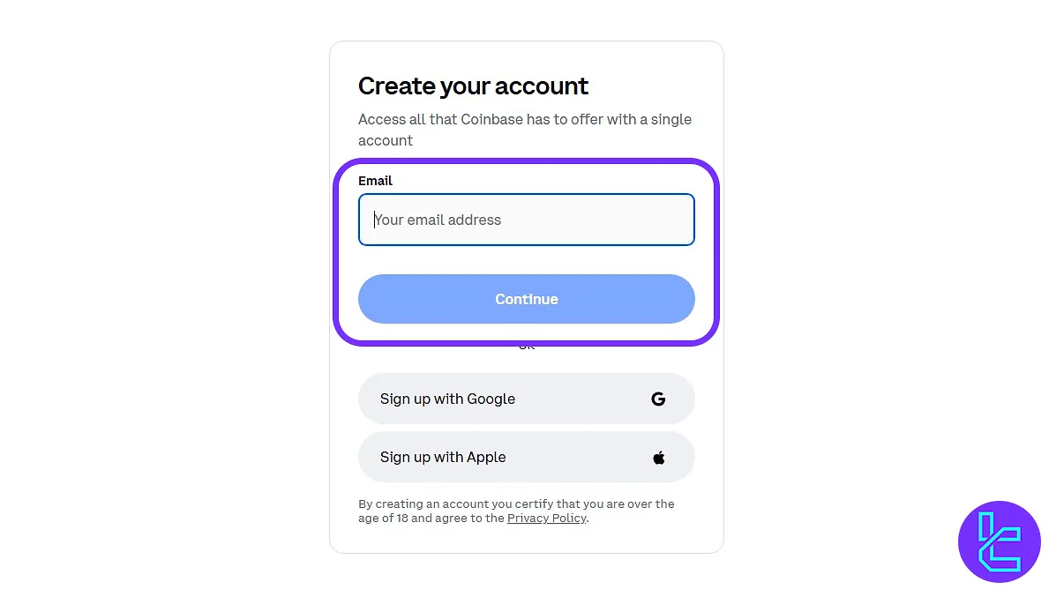Click the black Apple symbol on the Apple button
The width and height of the screenshot is (1056, 597).
[658, 457]
